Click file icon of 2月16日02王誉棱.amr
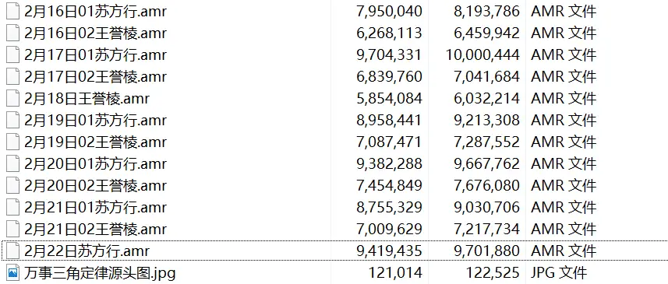Image resolution: width=668 pixels, height=284 pixels. [x=13, y=33]
